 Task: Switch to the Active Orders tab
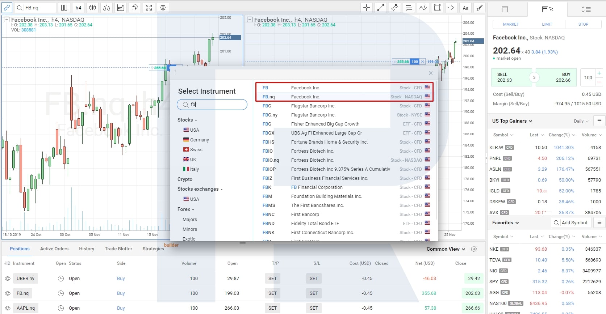click(54, 249)
